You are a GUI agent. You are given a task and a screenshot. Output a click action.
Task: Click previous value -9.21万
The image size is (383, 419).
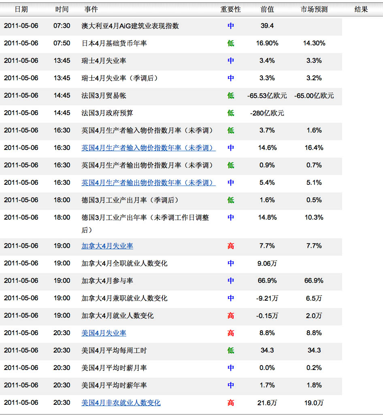(x=267, y=298)
